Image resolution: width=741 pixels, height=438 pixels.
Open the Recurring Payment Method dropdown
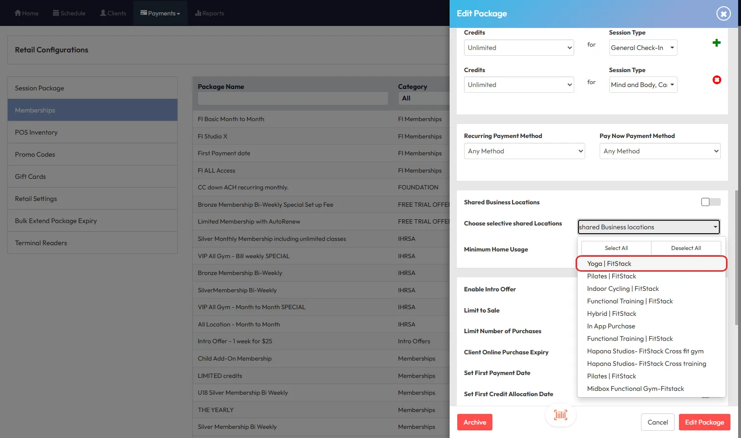point(524,151)
